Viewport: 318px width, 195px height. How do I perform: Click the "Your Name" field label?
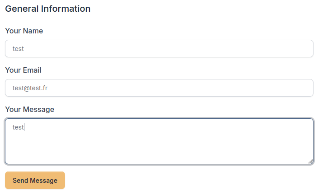(x=24, y=31)
